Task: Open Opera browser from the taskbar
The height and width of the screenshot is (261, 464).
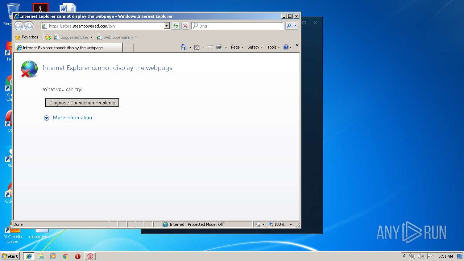Action: point(78,256)
